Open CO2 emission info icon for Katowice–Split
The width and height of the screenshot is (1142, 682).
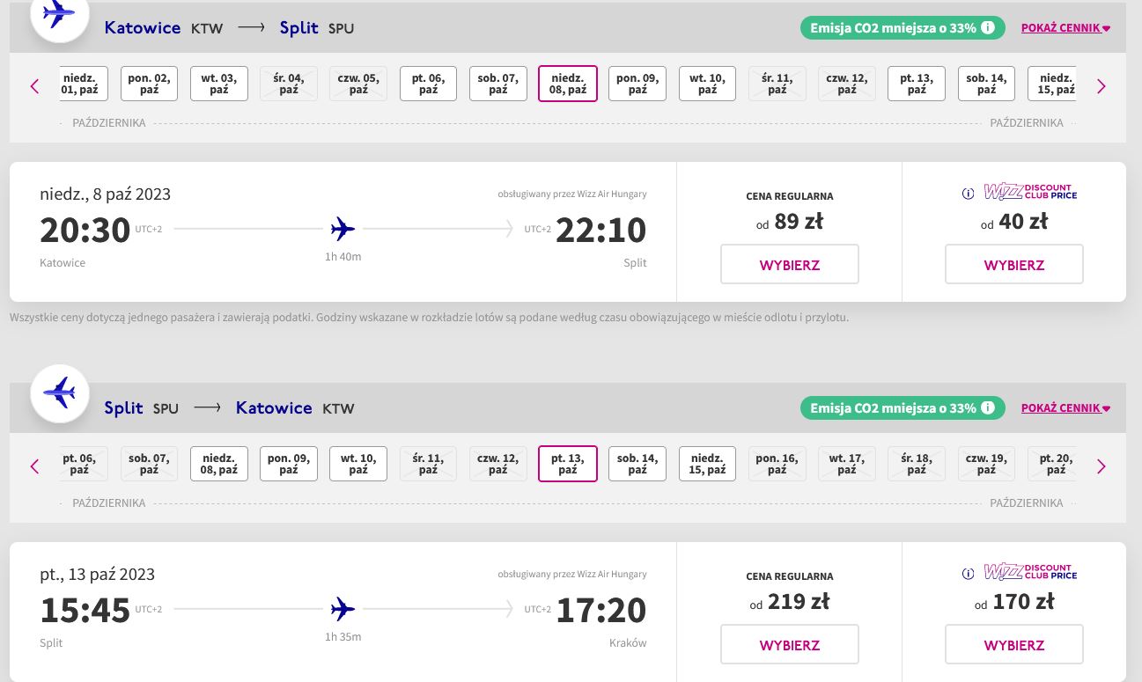click(x=988, y=27)
